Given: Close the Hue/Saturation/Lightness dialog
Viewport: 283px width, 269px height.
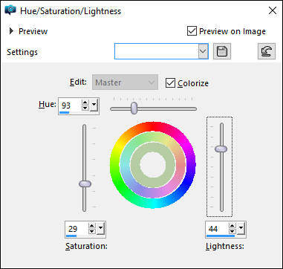Looking at the screenshot, I should (x=273, y=10).
